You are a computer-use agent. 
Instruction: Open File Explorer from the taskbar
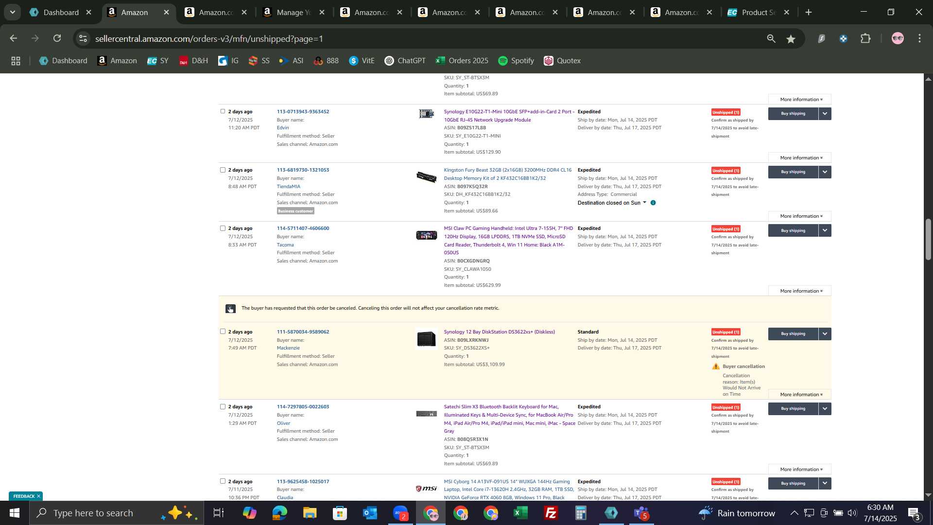click(310, 513)
